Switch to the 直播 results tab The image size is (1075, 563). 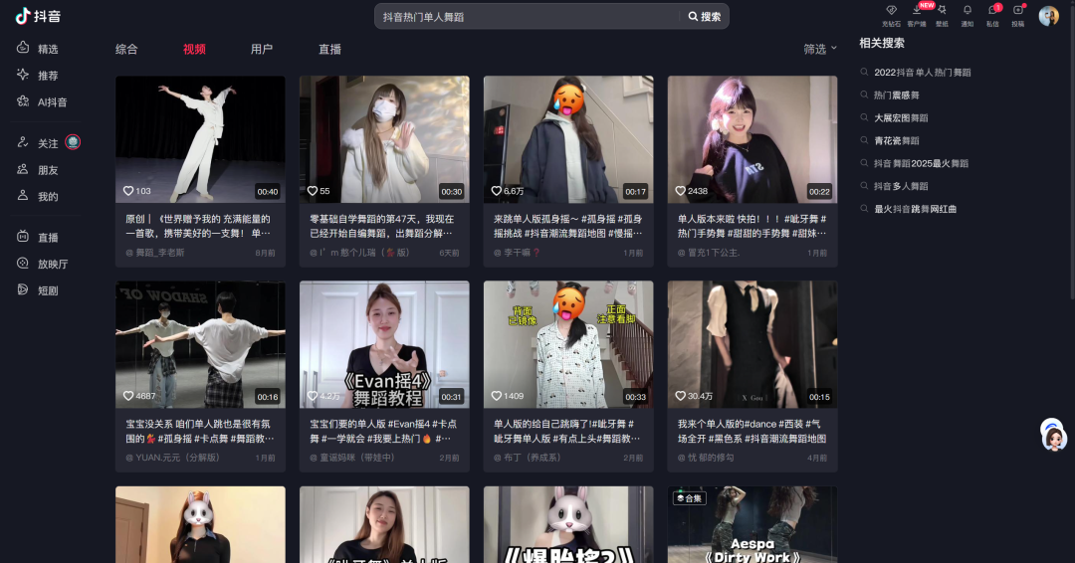click(x=329, y=50)
